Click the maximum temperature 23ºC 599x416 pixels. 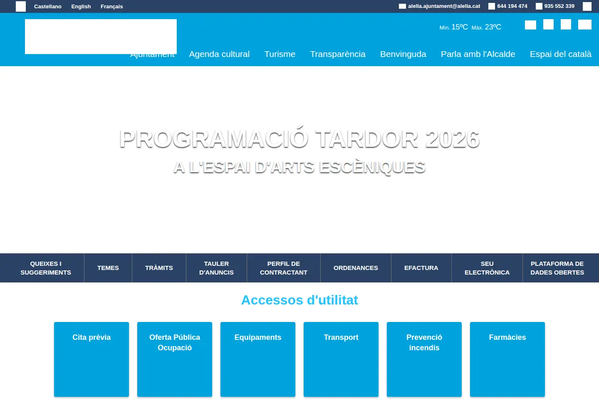pos(493,27)
